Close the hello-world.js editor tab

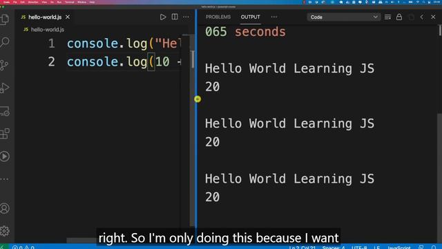click(68, 17)
